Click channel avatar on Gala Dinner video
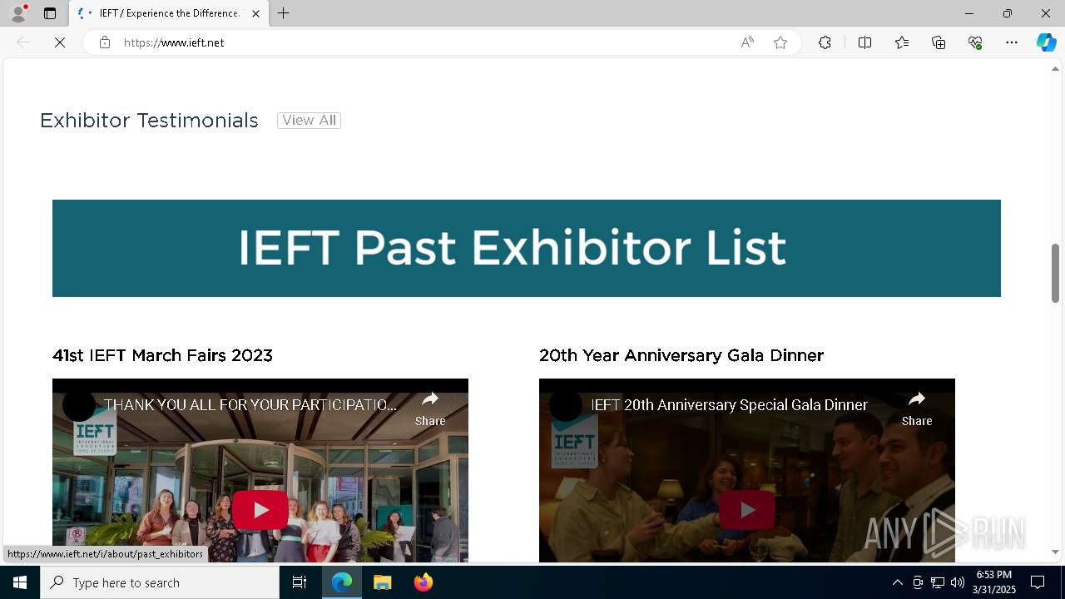 pos(566,405)
